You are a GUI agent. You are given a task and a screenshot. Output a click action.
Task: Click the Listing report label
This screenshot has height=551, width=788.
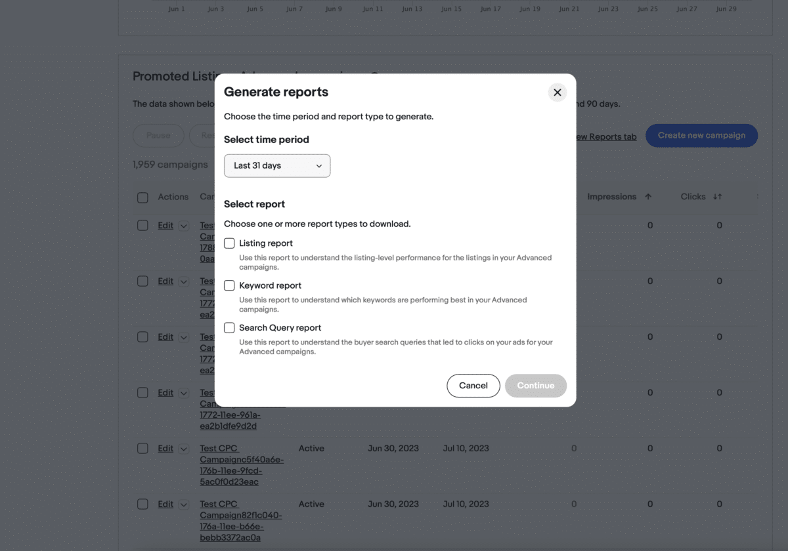(x=266, y=243)
